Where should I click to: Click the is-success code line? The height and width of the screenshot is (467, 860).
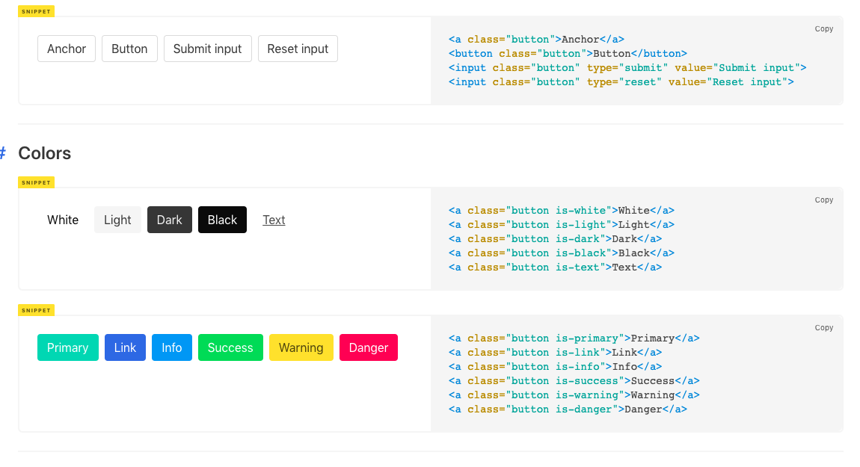(574, 381)
